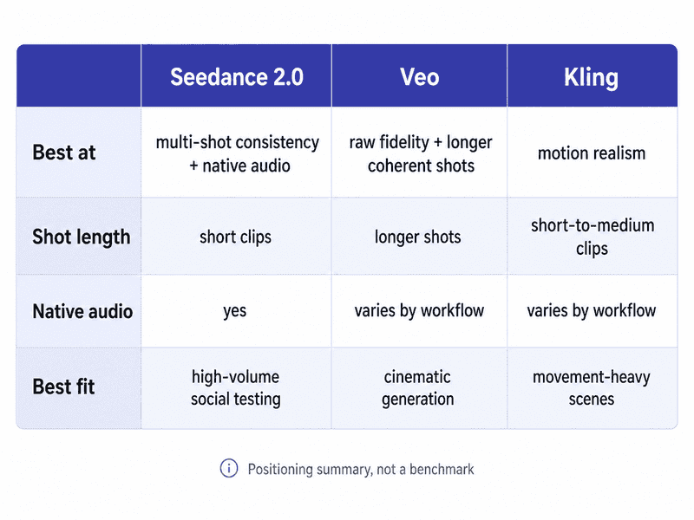Viewport: 694px width, 520px height.
Task: Select the Kling column header
Action: [x=593, y=76]
